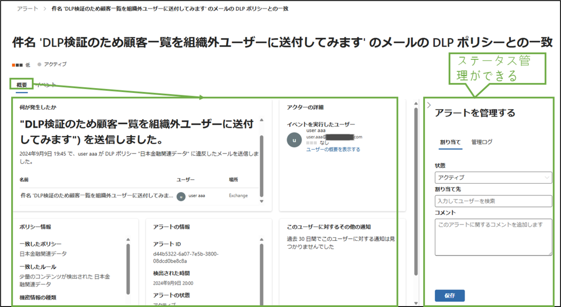The height and width of the screenshot is (307, 561).
Task: Click the 一致したルール description text
Action: (x=65, y=280)
